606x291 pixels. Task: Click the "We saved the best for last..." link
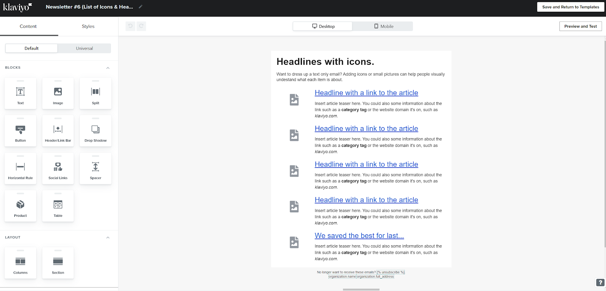(x=359, y=236)
